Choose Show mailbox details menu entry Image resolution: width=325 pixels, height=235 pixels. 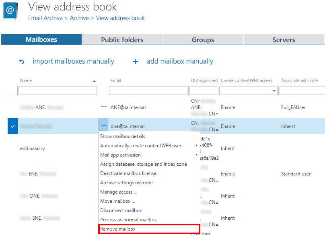123,136
